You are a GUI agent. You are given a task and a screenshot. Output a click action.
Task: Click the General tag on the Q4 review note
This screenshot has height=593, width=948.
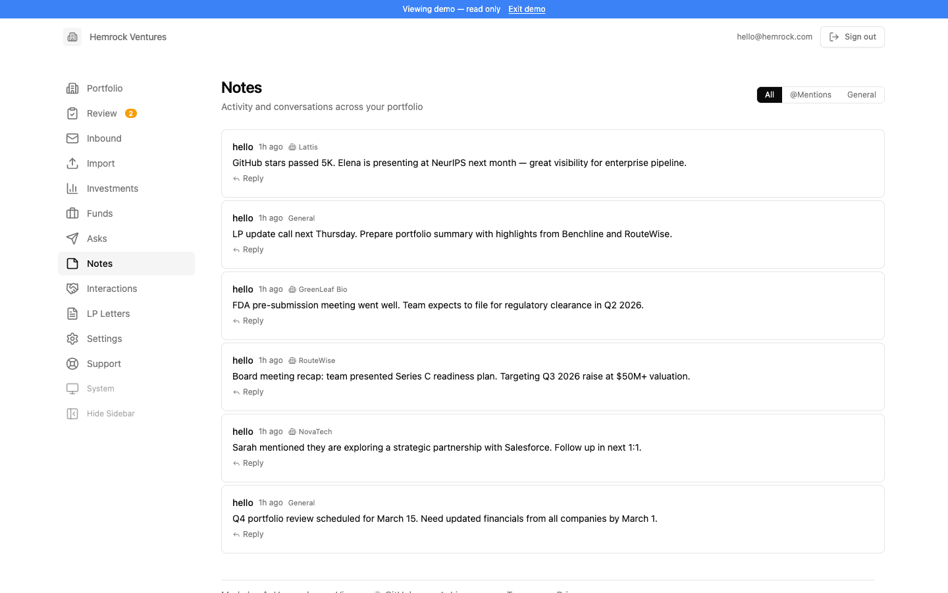302,503
